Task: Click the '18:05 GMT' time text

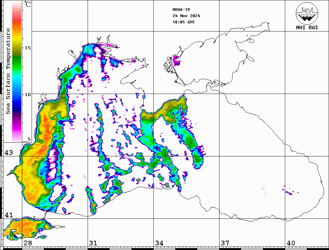Action: click(x=183, y=22)
